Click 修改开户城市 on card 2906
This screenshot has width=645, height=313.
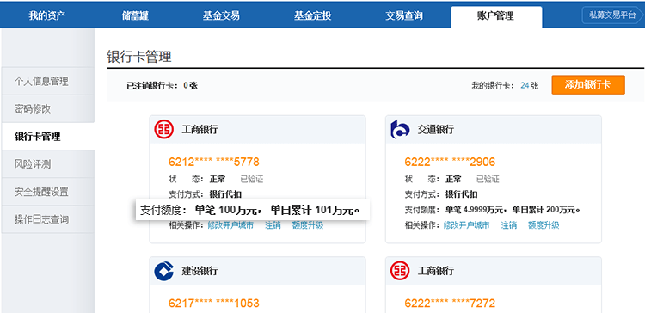coord(466,225)
